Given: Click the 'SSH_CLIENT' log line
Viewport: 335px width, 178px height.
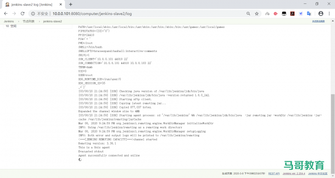Looking at the screenshot, I should [103, 59].
